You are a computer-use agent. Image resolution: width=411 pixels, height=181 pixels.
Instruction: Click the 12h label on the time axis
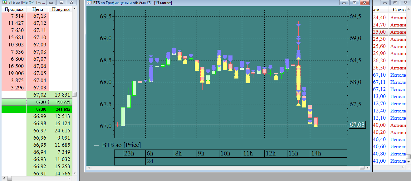point(270,154)
